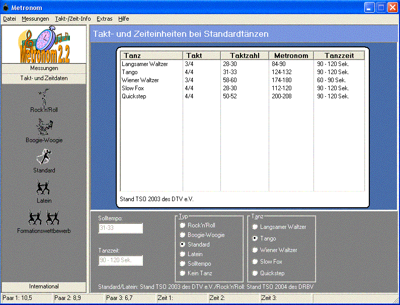Screen dimensions: 400x305
Task: Choose Langsamer Walzer dance radio button
Action: [255, 227]
